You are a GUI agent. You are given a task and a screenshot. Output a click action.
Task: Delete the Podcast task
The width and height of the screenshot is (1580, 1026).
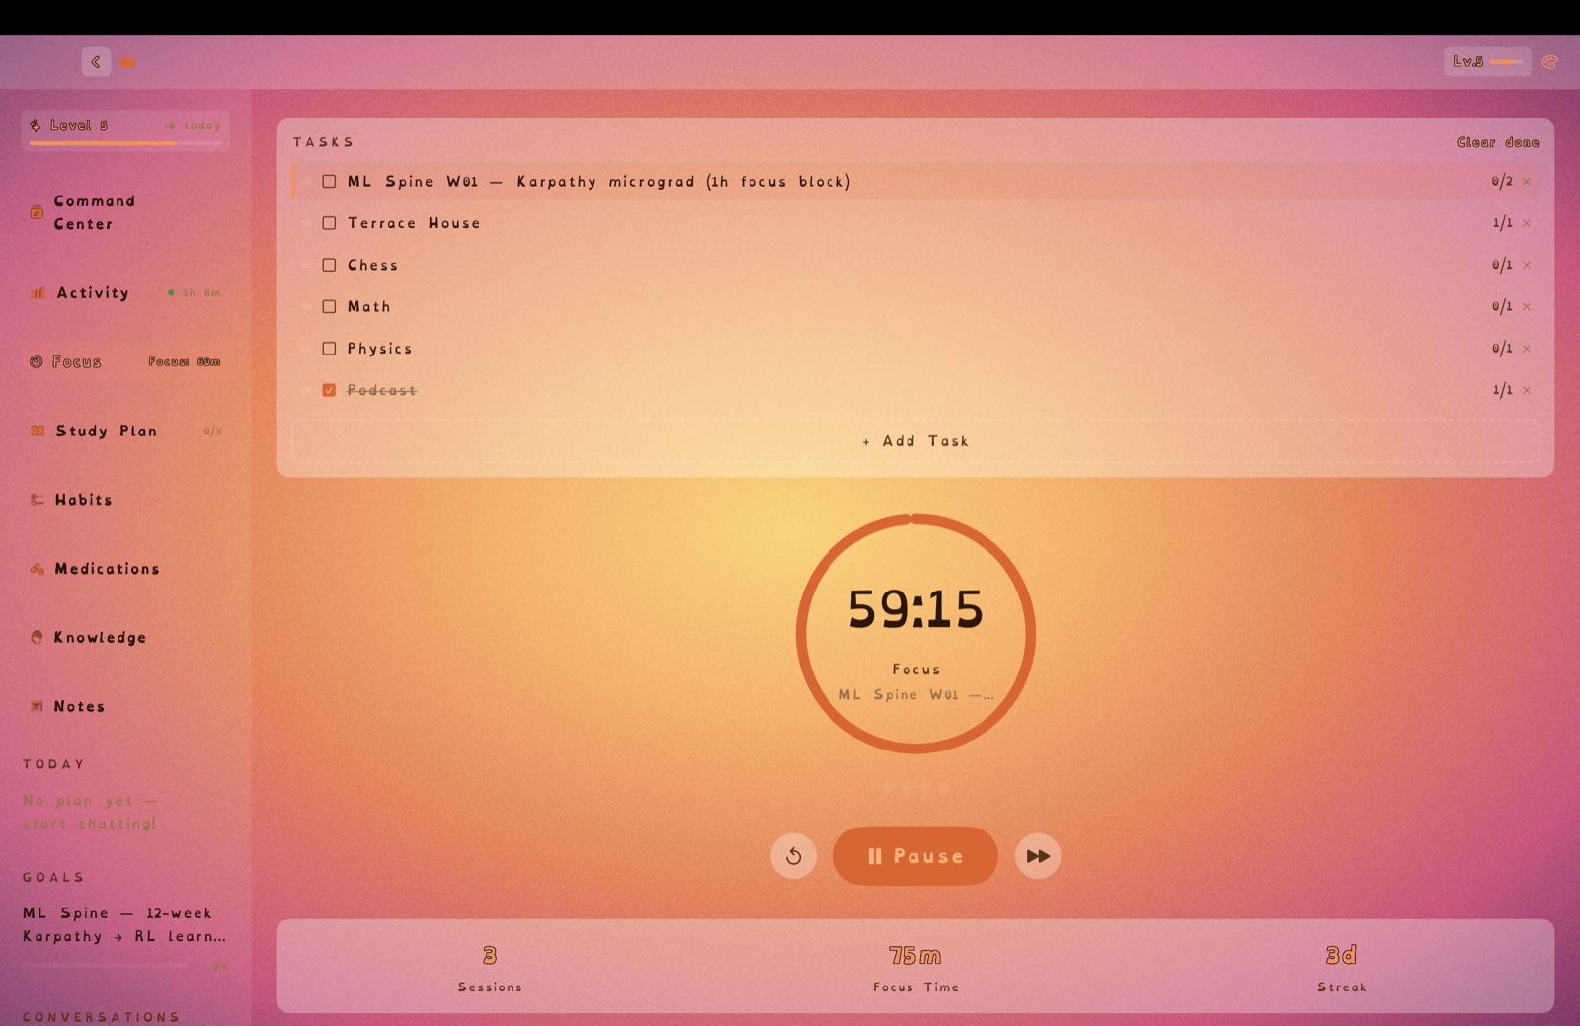point(1527,390)
